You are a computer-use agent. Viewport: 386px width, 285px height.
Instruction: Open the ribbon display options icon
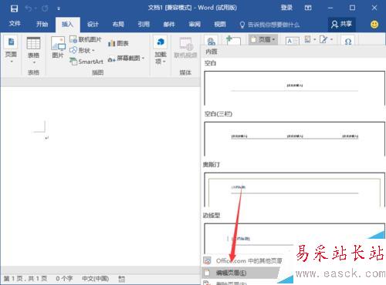pyautogui.click(x=308, y=8)
